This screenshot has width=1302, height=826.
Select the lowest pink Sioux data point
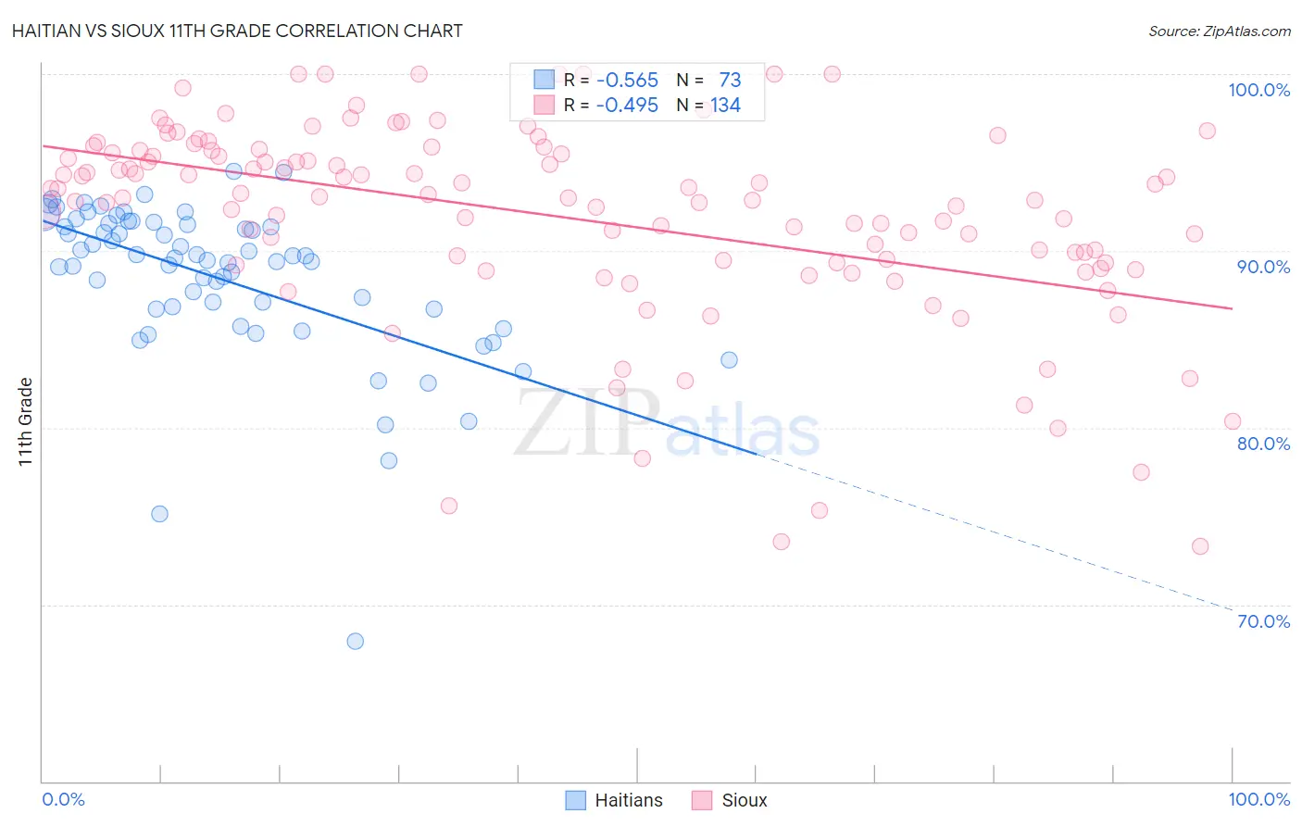[x=1200, y=546]
